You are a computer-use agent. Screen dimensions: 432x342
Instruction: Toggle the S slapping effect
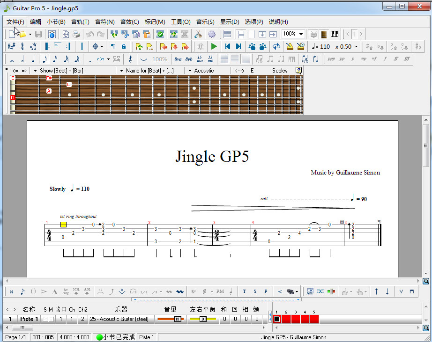click(255, 291)
